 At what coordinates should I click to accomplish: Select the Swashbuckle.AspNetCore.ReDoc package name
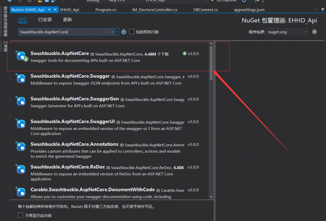(68, 167)
